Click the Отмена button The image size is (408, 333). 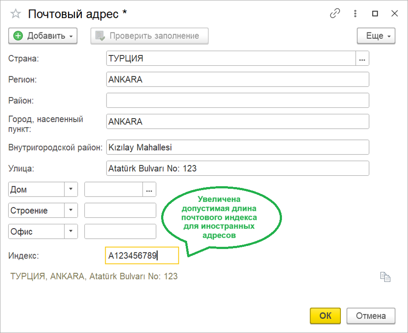coord(371,316)
